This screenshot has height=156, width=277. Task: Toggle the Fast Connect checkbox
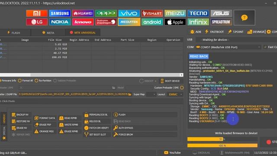click(x=265, y=47)
